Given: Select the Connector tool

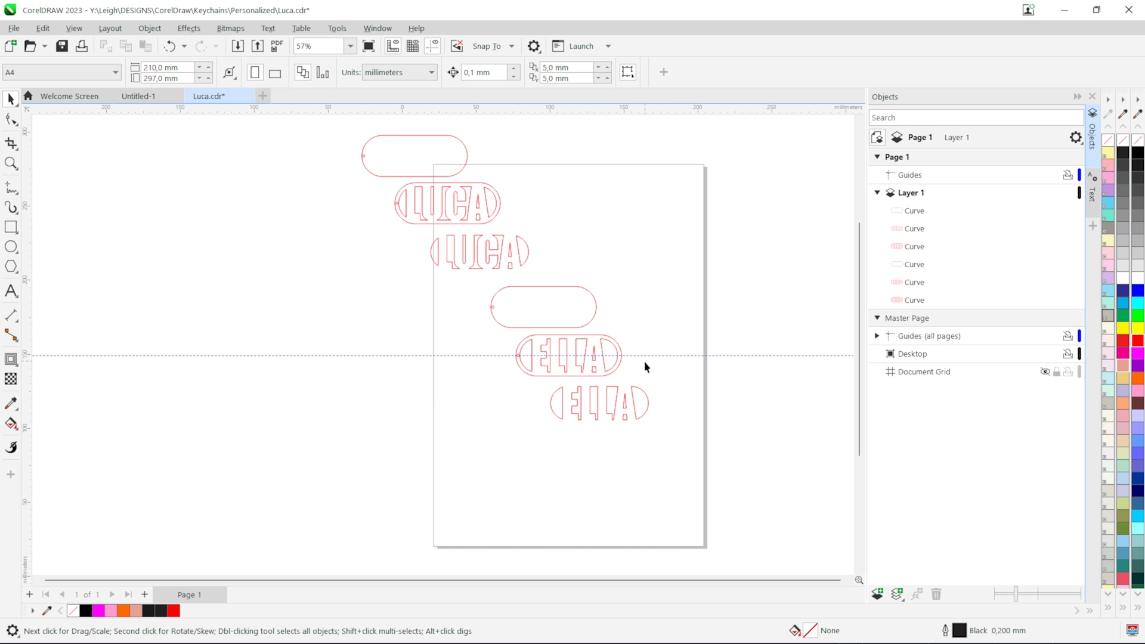Looking at the screenshot, I should click(11, 335).
